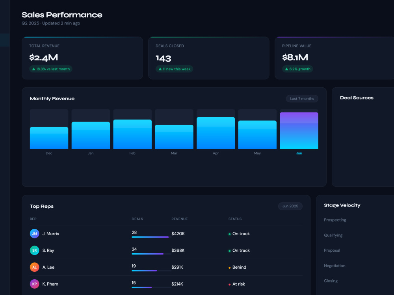This screenshot has width=394, height=295.
Task: Click the $8.1M pipeline figure
Action: click(x=295, y=57)
